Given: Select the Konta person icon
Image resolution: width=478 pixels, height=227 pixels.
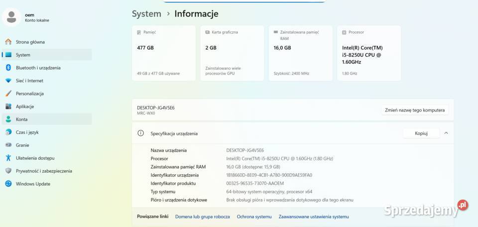Looking at the screenshot, I should coord(8,119).
